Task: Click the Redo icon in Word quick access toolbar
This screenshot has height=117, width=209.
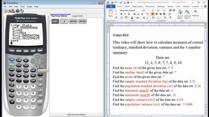Action: pos(121,2)
